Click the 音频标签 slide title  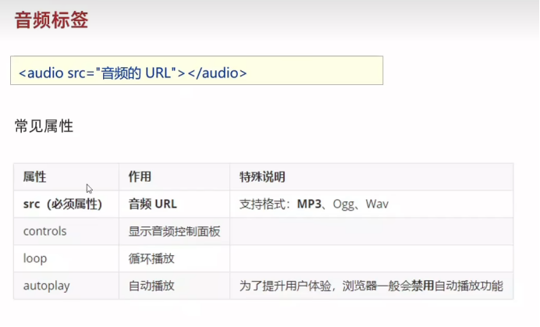52,20
